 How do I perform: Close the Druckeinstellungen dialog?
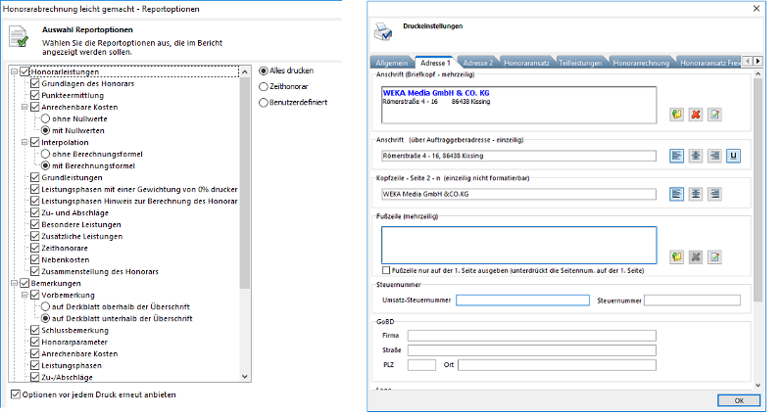tap(757, 9)
